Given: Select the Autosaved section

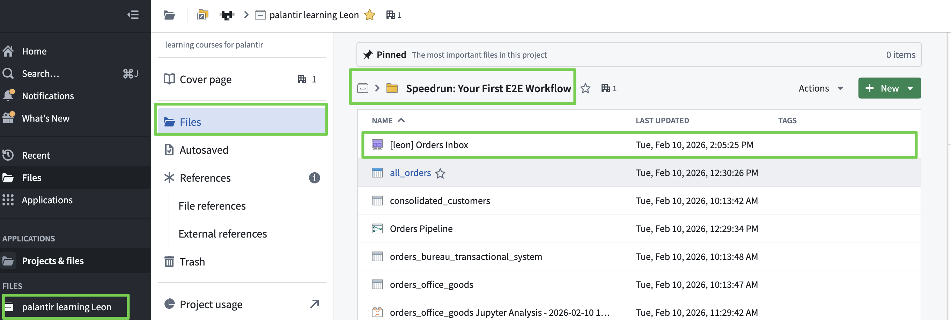Looking at the screenshot, I should point(204,150).
